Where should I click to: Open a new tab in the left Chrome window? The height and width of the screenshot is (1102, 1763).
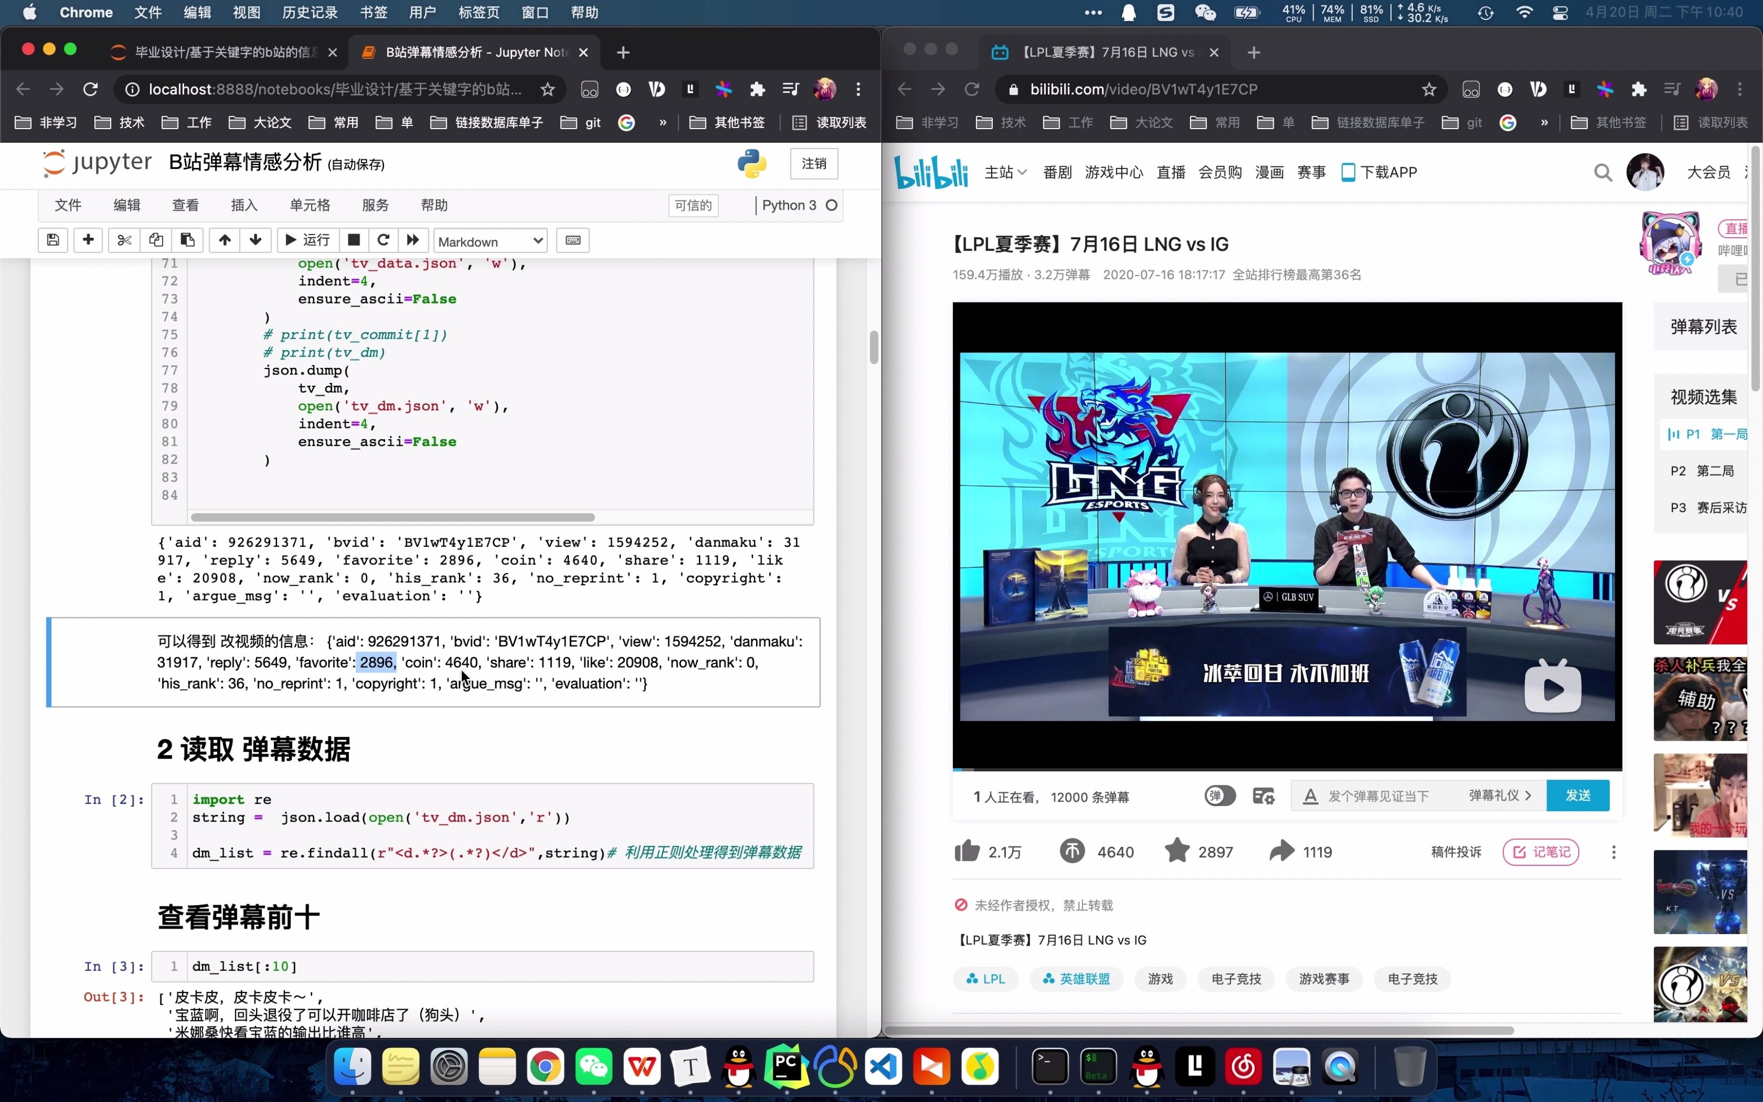tap(623, 53)
